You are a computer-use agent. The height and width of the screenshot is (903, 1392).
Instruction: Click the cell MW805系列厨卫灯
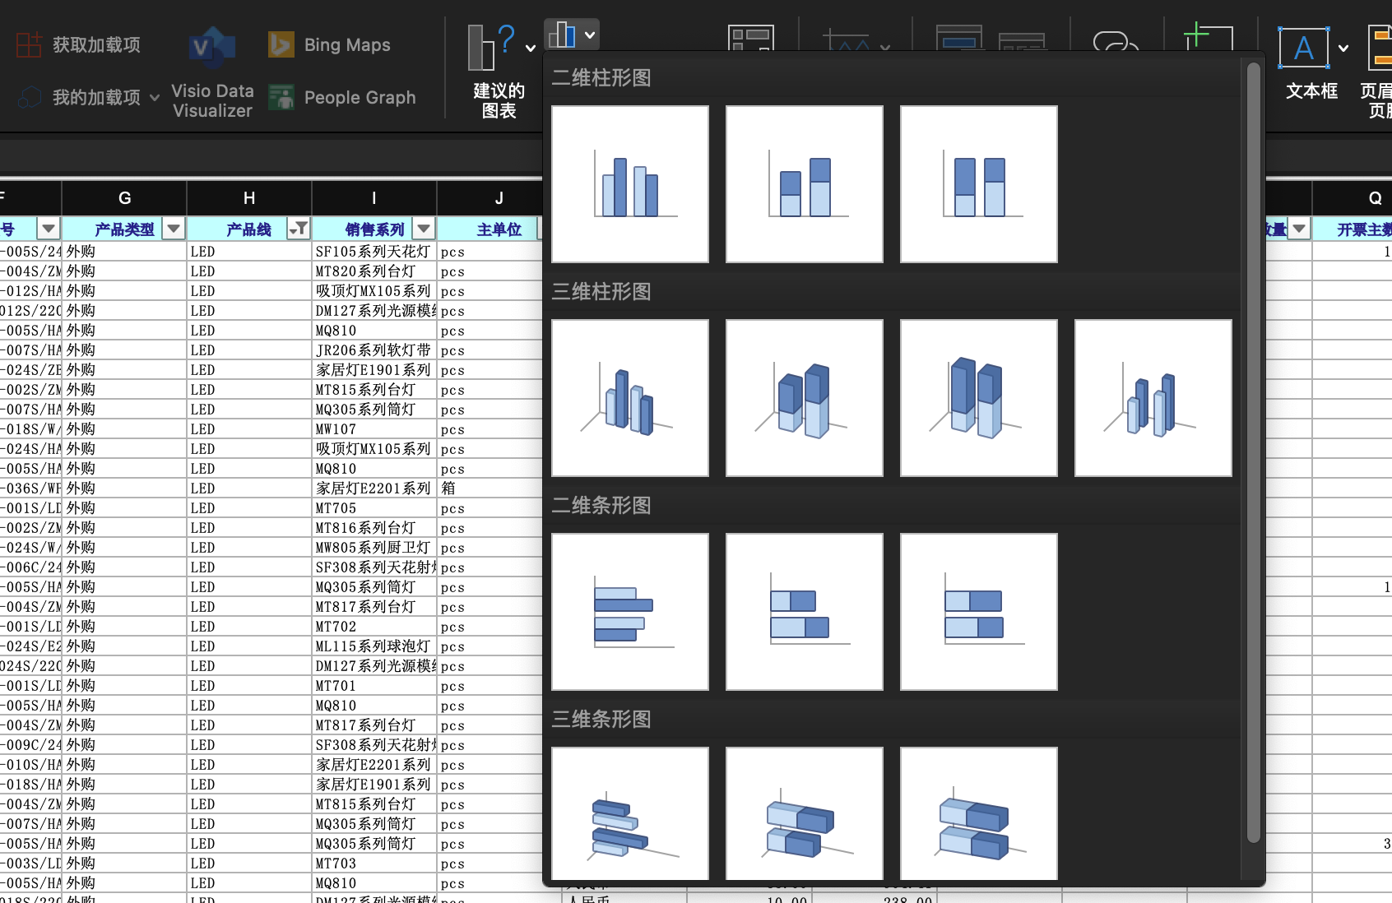pos(374,548)
